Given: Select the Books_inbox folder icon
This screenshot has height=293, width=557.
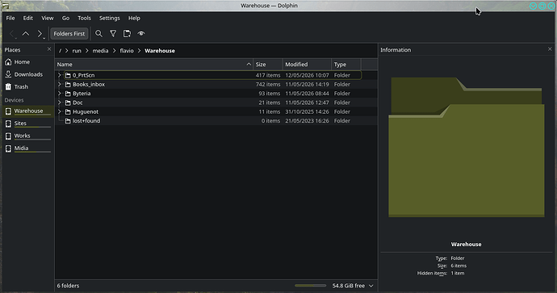Looking at the screenshot, I should (68, 85).
